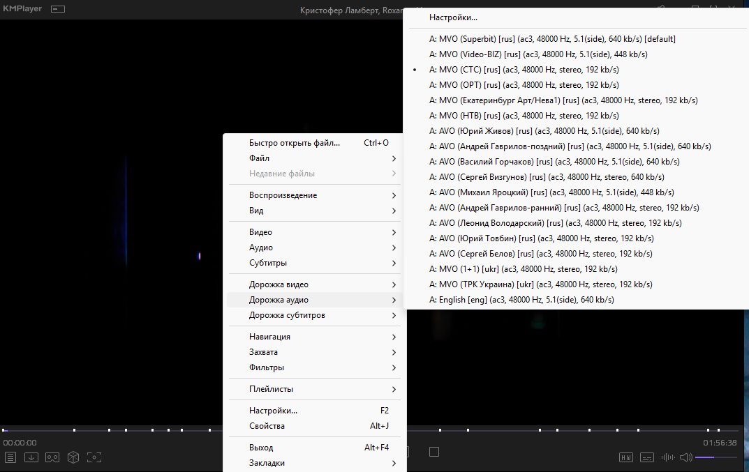This screenshot has height=472, width=749.
Task: Click the stop playback square button
Action: pos(433,452)
